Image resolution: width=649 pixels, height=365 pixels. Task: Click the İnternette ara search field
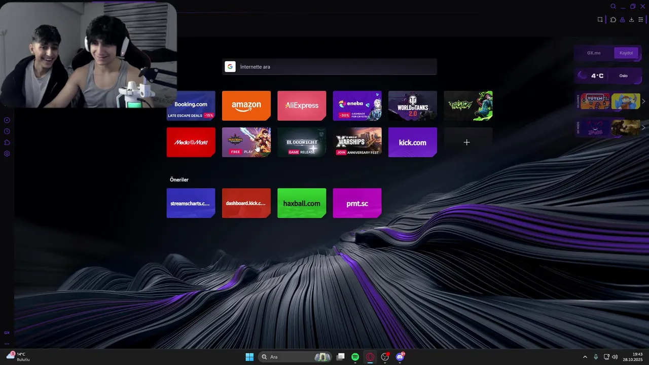coord(330,67)
